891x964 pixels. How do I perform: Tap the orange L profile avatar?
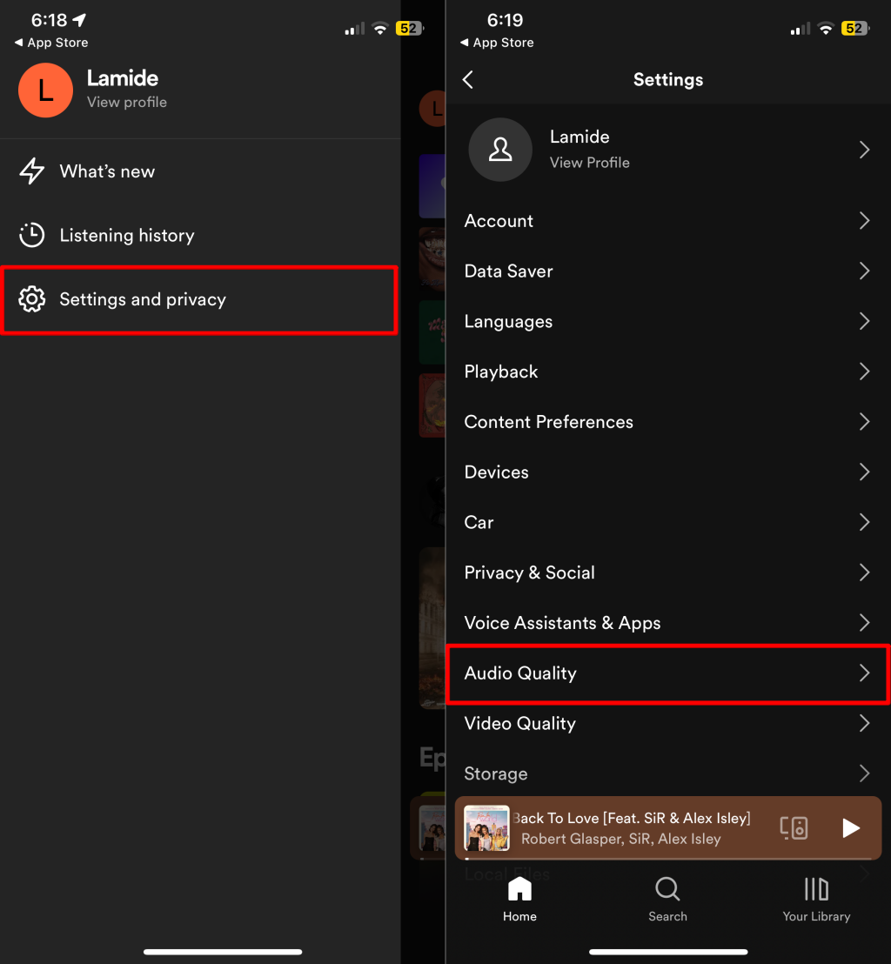(x=45, y=90)
